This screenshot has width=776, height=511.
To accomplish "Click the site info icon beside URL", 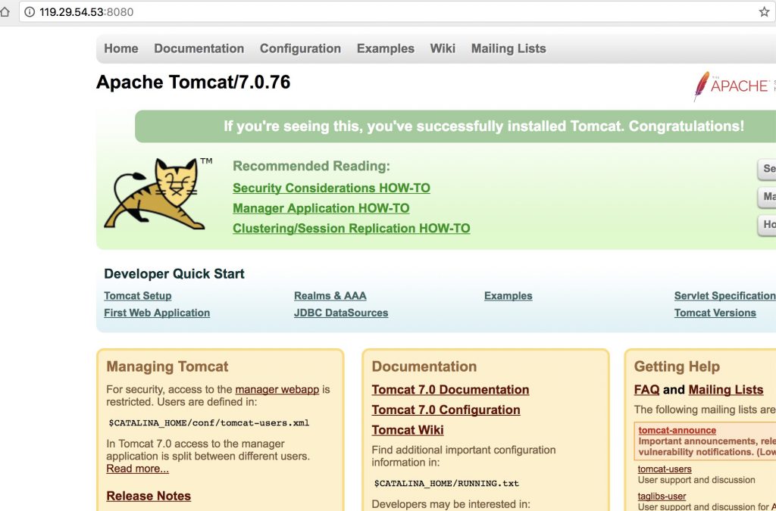I will (x=29, y=13).
